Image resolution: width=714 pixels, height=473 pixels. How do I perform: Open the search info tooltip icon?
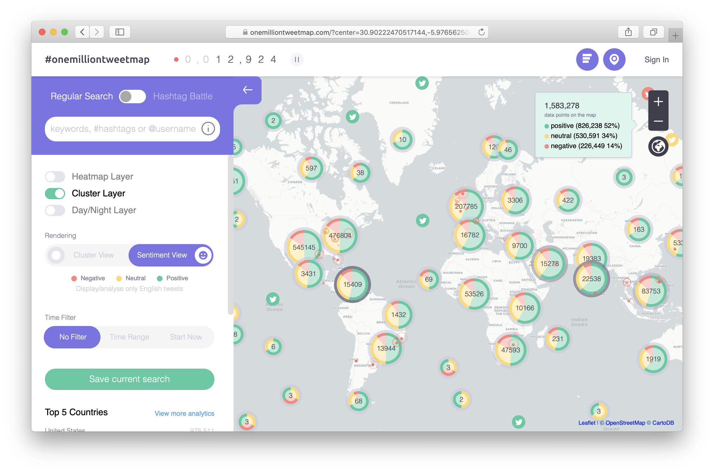[x=208, y=129]
